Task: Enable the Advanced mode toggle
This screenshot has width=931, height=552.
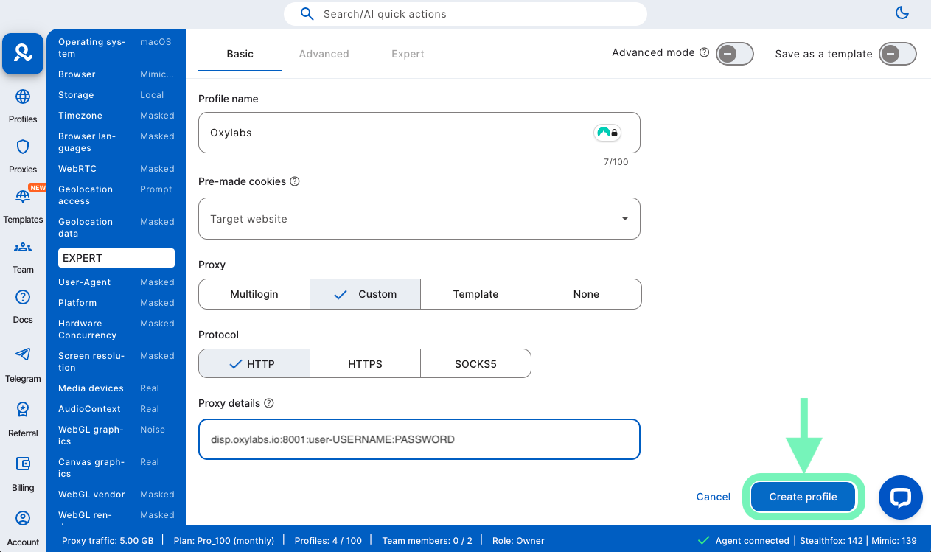Action: (x=734, y=54)
